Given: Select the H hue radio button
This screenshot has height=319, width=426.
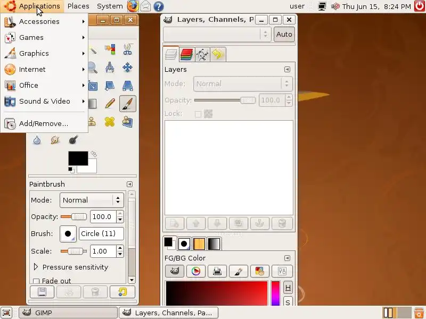Looking at the screenshot, I should click(x=288, y=288).
